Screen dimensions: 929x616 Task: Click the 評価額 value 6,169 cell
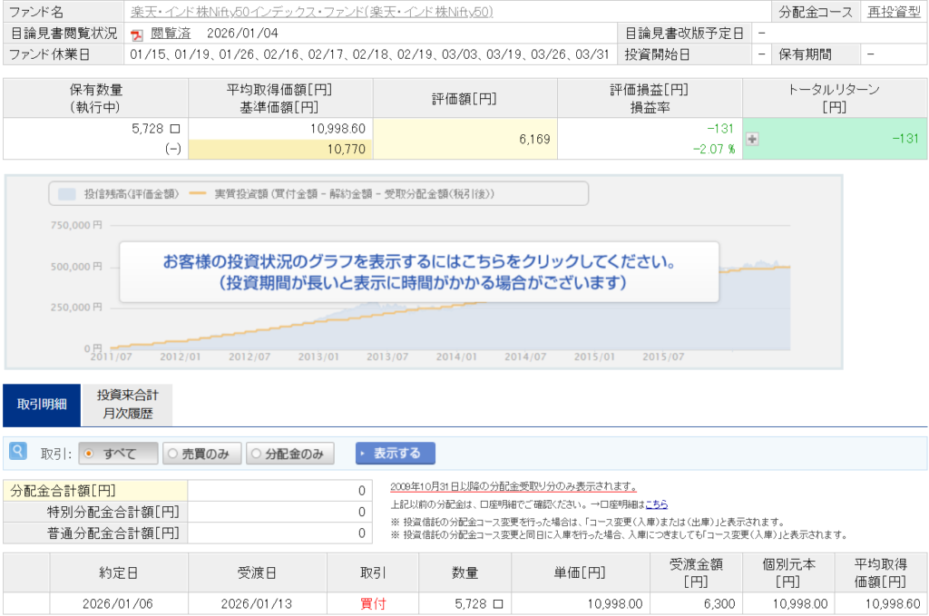click(464, 139)
